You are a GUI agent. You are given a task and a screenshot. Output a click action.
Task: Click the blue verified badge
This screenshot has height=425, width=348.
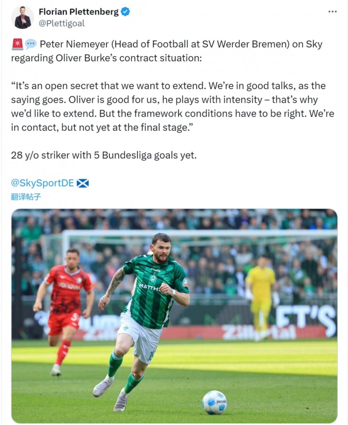125,12
